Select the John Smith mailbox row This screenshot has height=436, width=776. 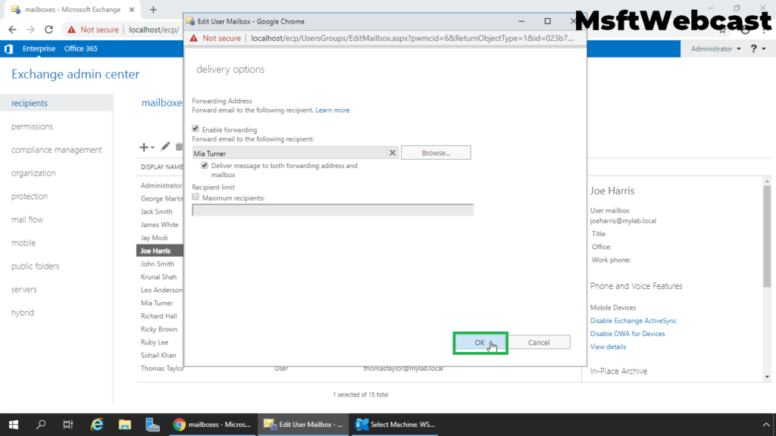[x=161, y=264]
